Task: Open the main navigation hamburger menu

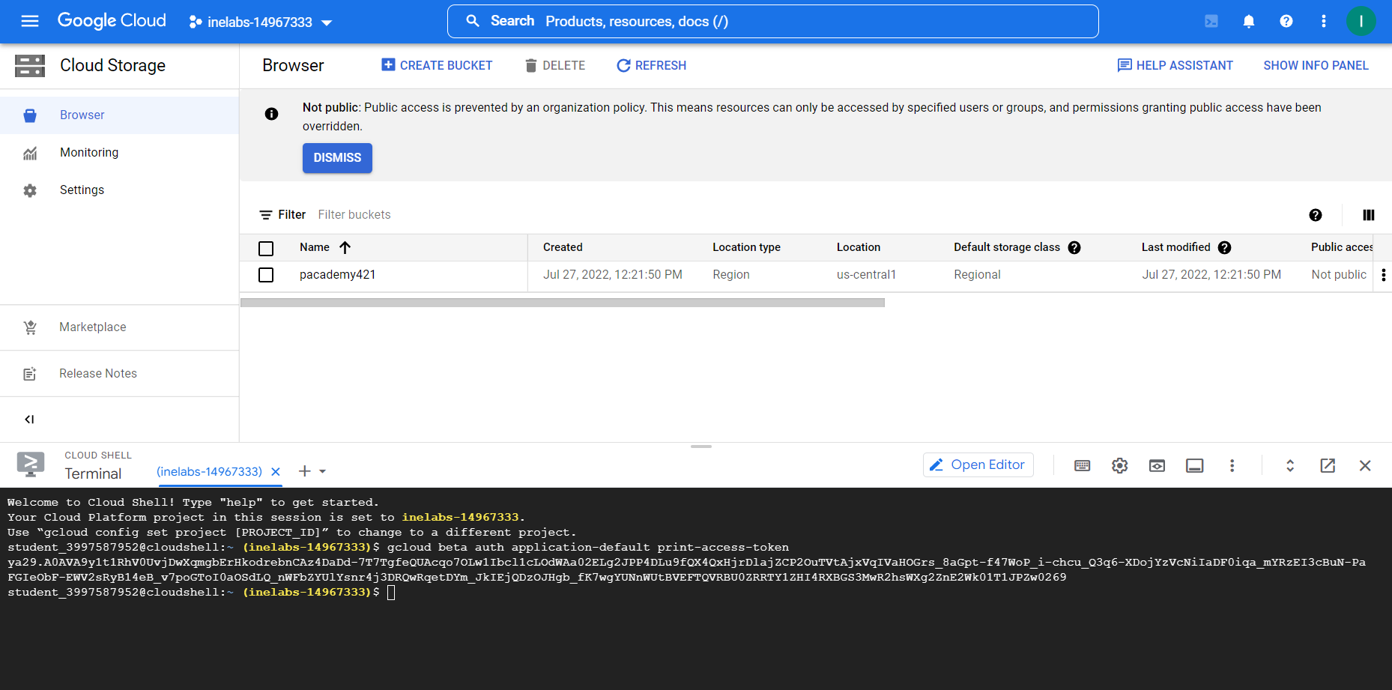Action: (30, 21)
